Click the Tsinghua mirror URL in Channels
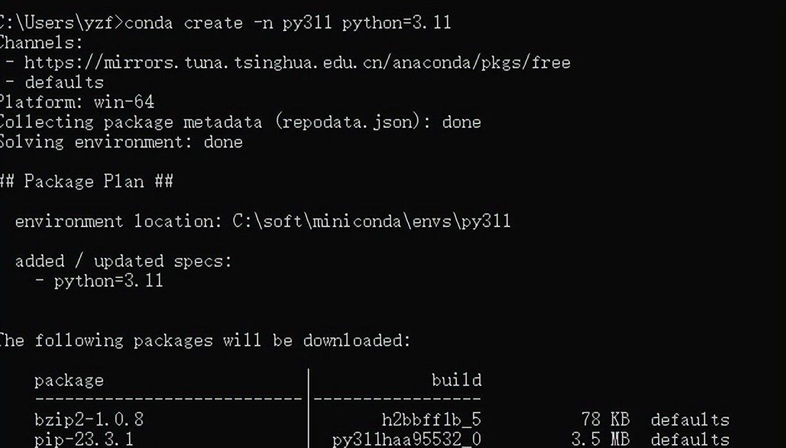This screenshot has height=448, width=786. (x=297, y=63)
